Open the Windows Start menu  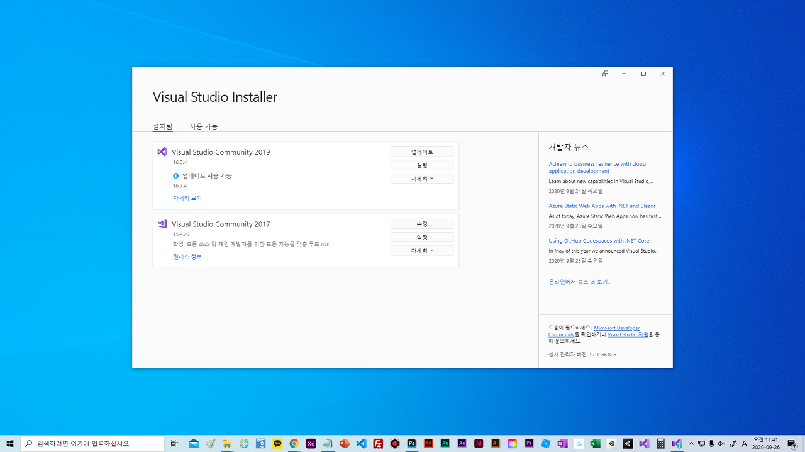pos(10,443)
